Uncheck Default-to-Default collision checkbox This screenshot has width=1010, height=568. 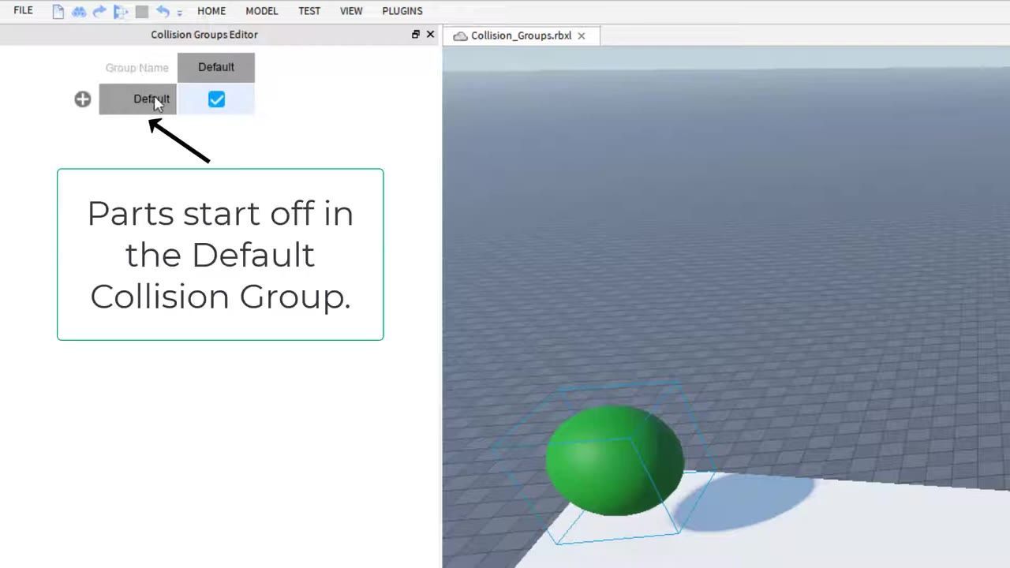pos(216,99)
